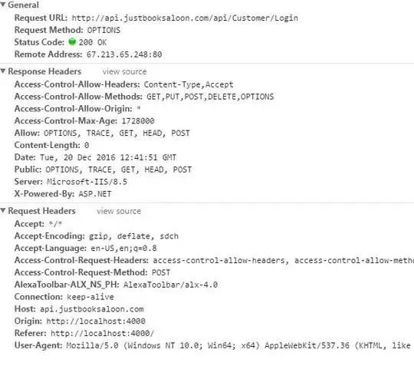Click the Access-Control-Max-Age value 1728000
Viewport: 414px width, 379px height.
point(138,121)
